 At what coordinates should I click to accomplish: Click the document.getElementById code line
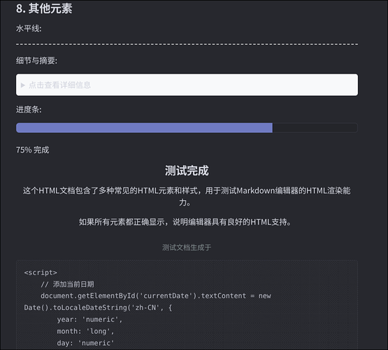coord(156,296)
